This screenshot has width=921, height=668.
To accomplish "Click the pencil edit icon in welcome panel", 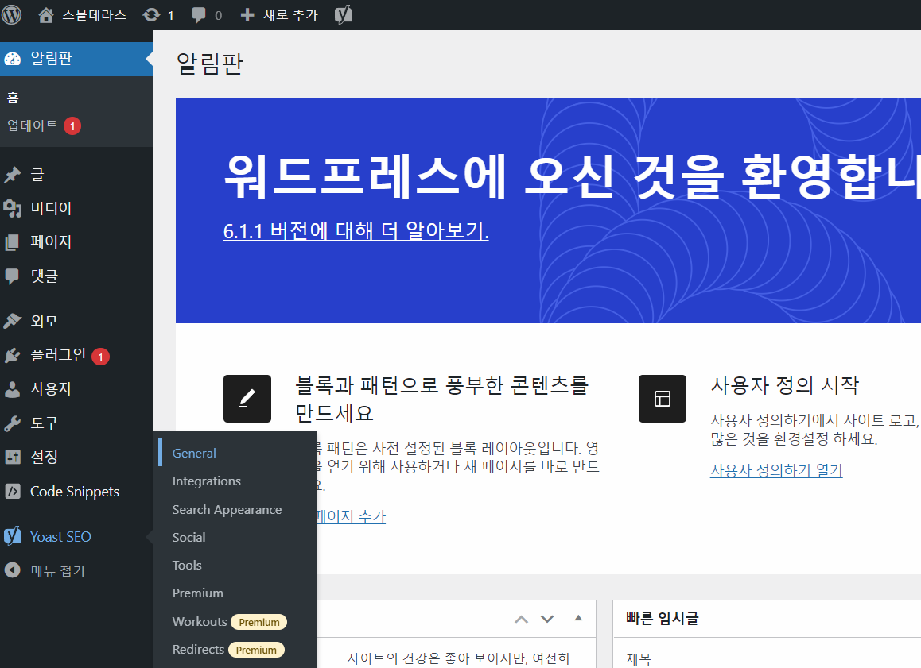I will [247, 399].
